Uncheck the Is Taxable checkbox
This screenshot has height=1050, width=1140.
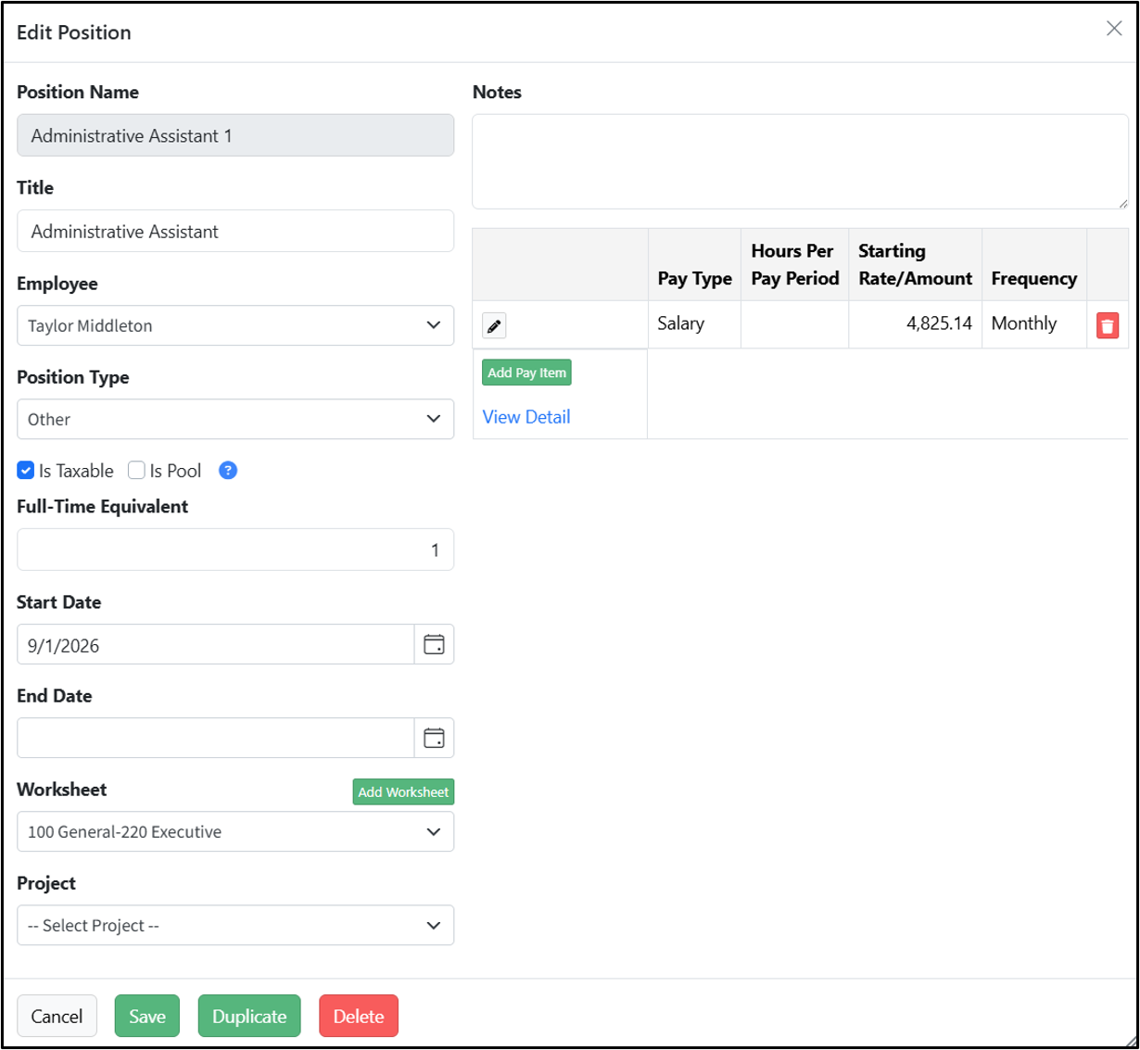tap(26, 470)
